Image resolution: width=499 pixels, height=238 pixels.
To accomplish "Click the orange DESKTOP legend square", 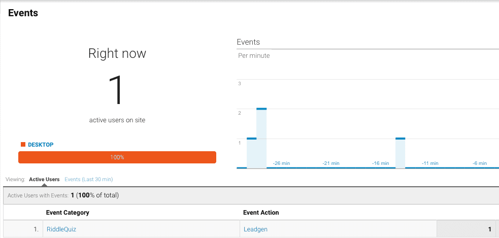I will [x=23, y=145].
